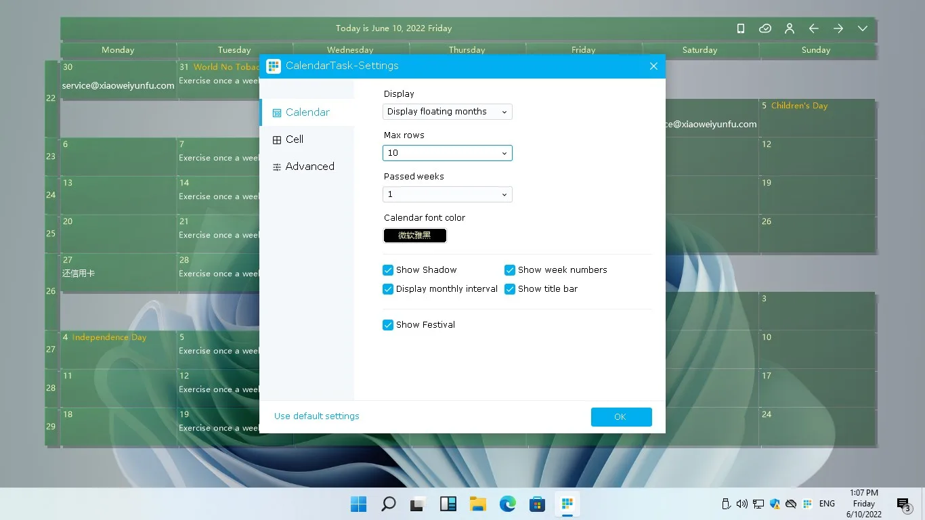Screen dimensions: 925x520
Task: Click the CalendarTask app icon on taskbar
Action: tap(567, 504)
